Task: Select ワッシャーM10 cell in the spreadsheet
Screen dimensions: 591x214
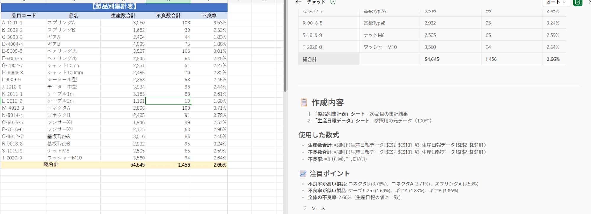Action: point(73,158)
